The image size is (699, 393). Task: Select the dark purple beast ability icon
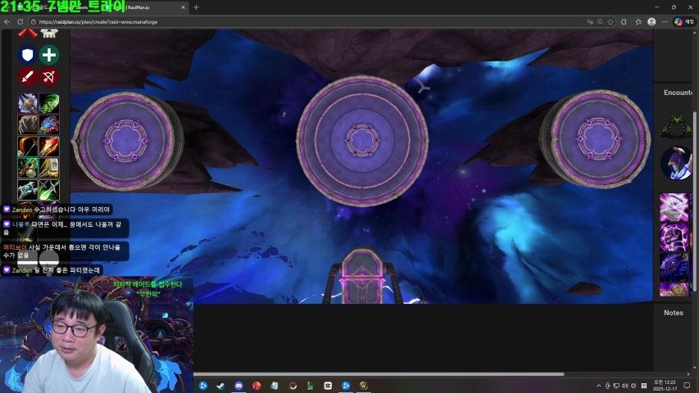tap(674, 267)
